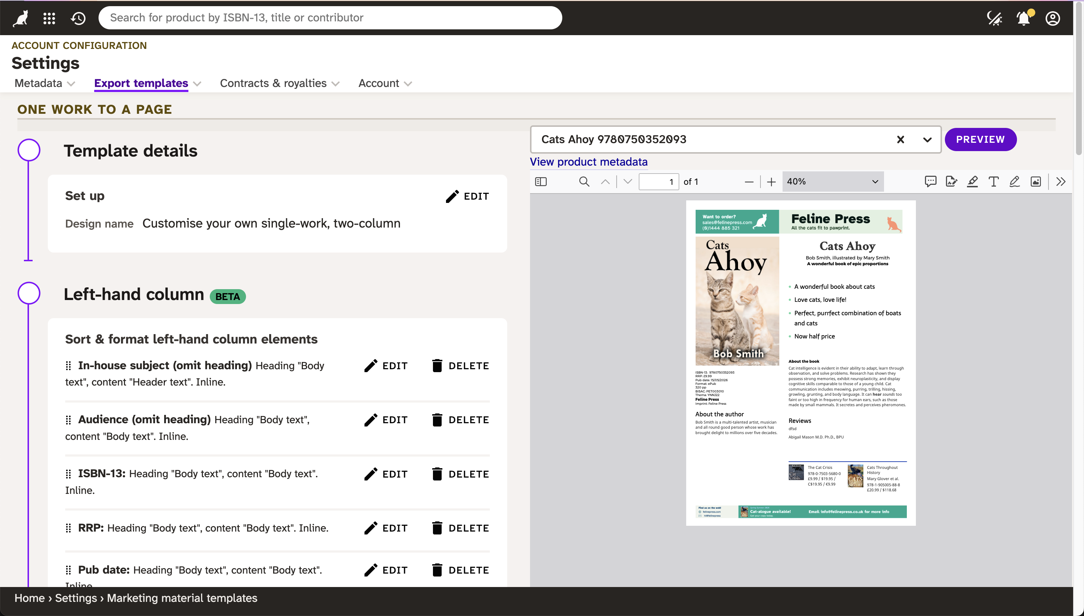Screen dimensions: 1084x616
Task: Click the product search input field
Action: [330, 18]
